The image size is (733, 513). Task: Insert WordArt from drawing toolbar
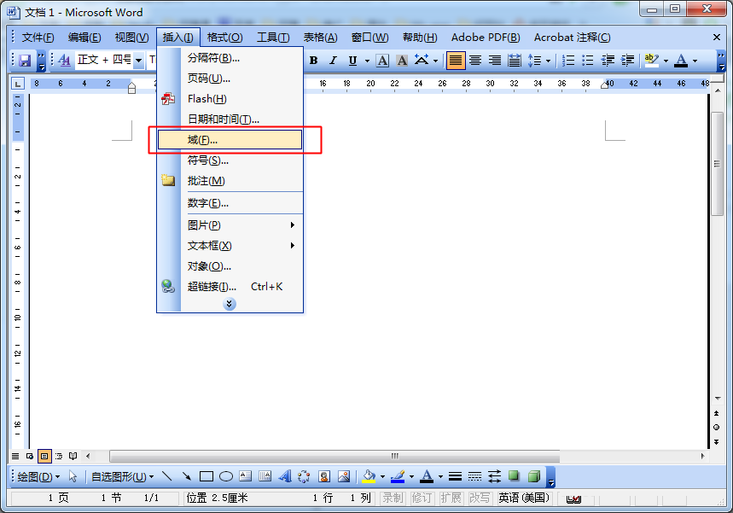(x=285, y=476)
